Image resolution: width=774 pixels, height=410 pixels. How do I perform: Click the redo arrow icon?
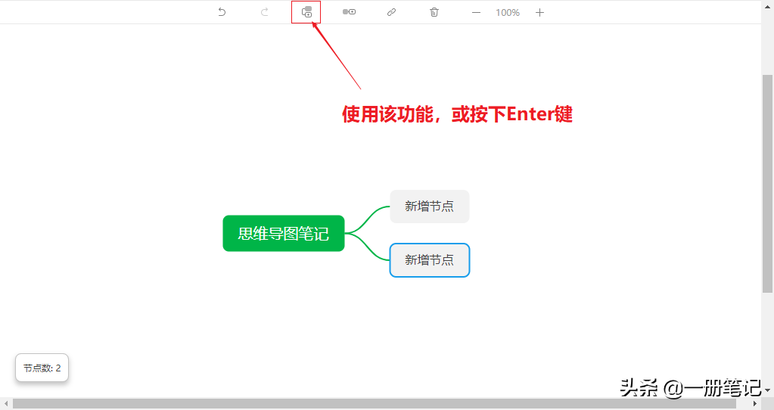point(265,12)
